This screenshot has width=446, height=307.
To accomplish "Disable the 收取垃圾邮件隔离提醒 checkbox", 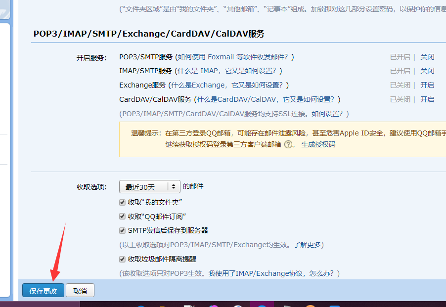I will tap(122, 259).
